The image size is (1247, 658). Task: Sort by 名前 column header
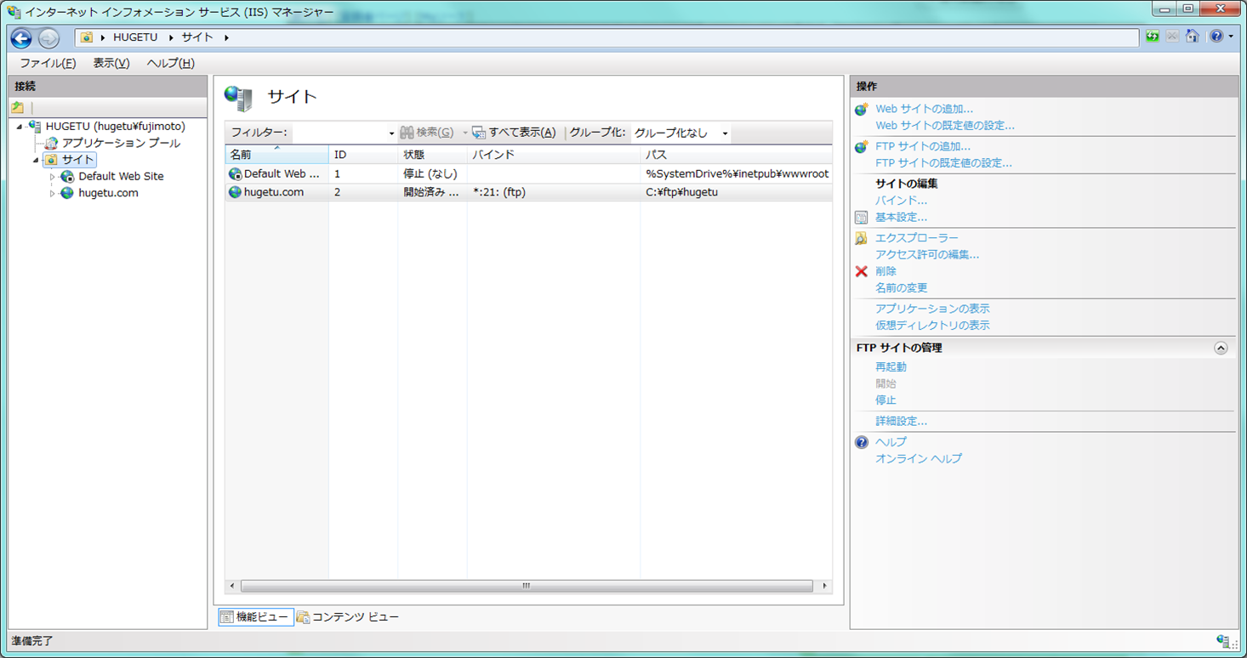tap(276, 155)
